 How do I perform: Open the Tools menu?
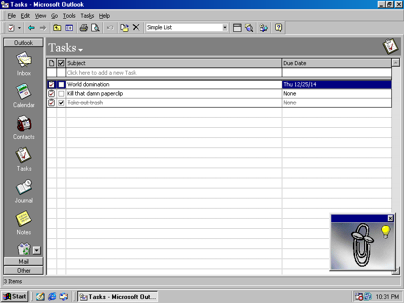pyautogui.click(x=69, y=16)
